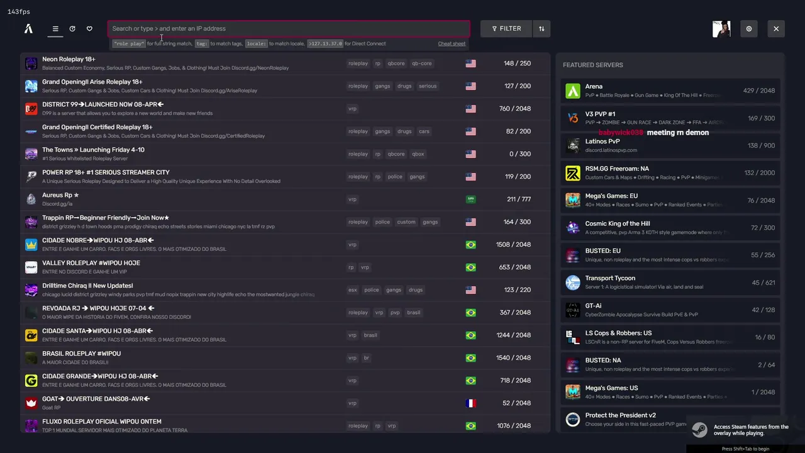Open the FILTER button
The image size is (805, 453).
tap(506, 28)
